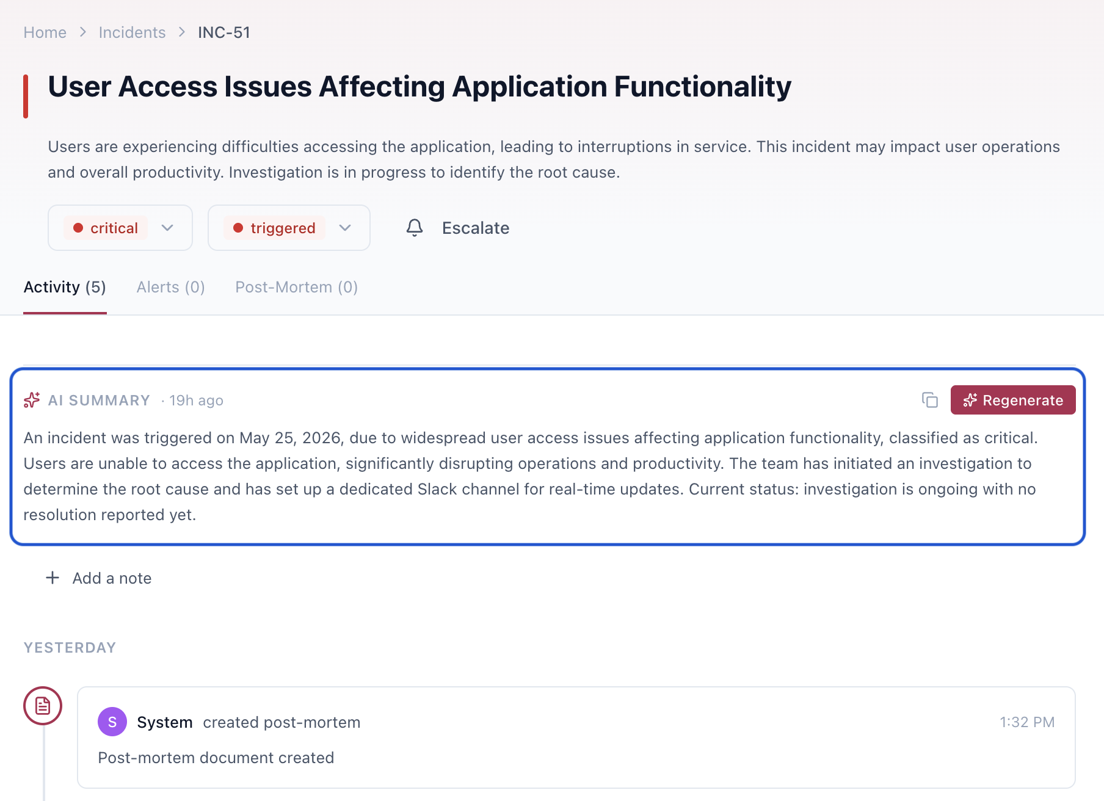Click the AI summary paragraph text
This screenshot has height=801, width=1104.
(530, 476)
